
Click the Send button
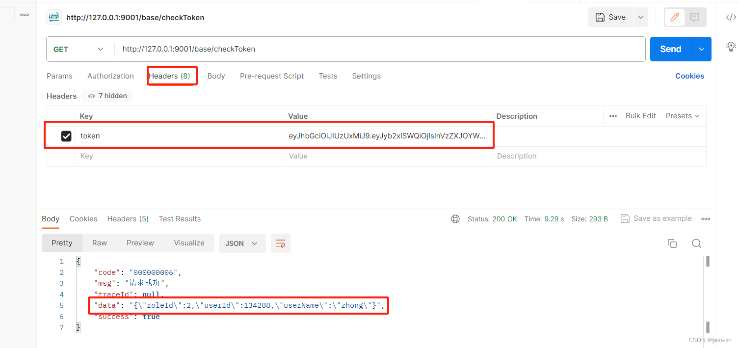coord(670,49)
